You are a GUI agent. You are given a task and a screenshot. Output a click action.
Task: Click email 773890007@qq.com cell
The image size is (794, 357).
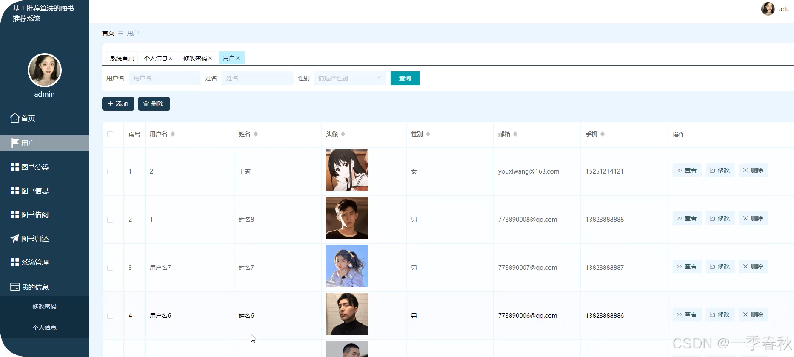click(x=528, y=268)
